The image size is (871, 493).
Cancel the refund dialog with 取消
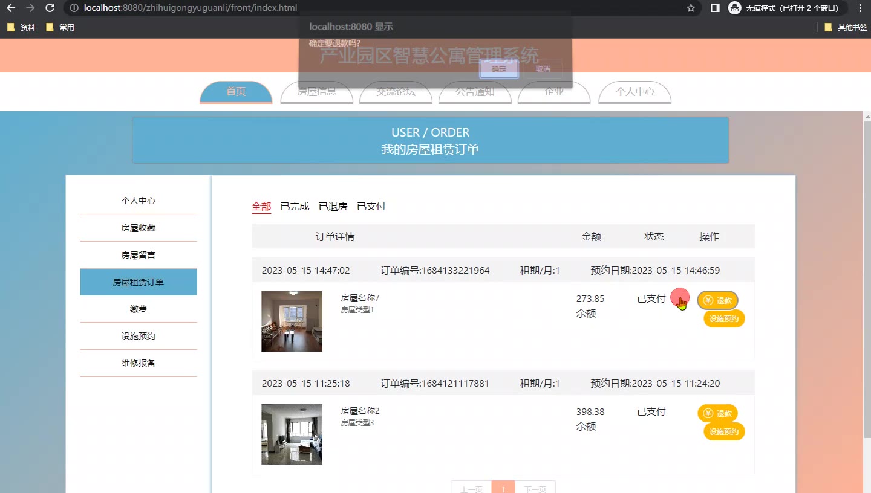coord(543,69)
